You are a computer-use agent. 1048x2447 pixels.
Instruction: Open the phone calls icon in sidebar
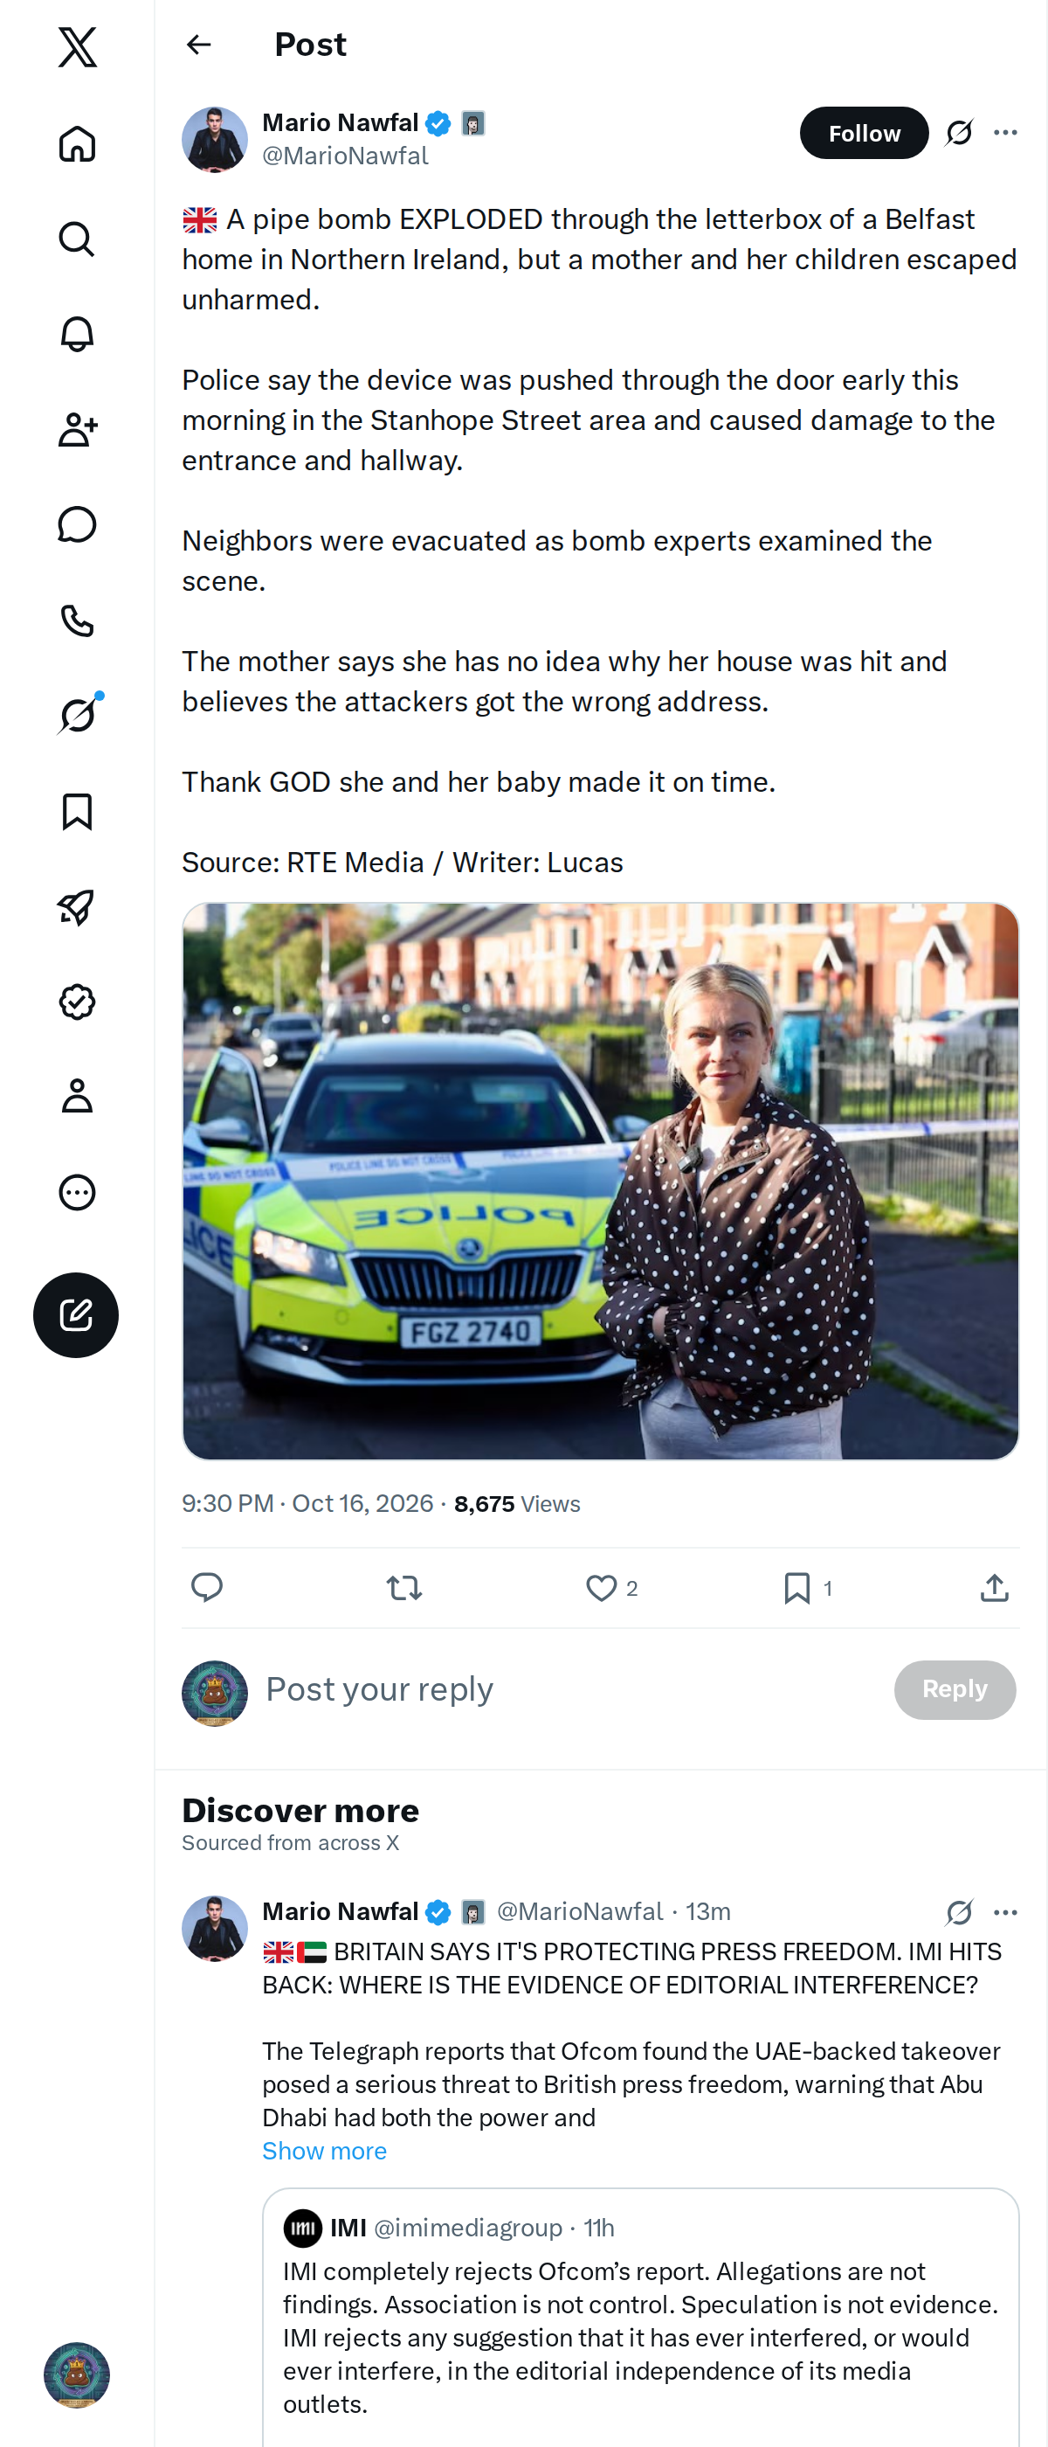coord(77,620)
